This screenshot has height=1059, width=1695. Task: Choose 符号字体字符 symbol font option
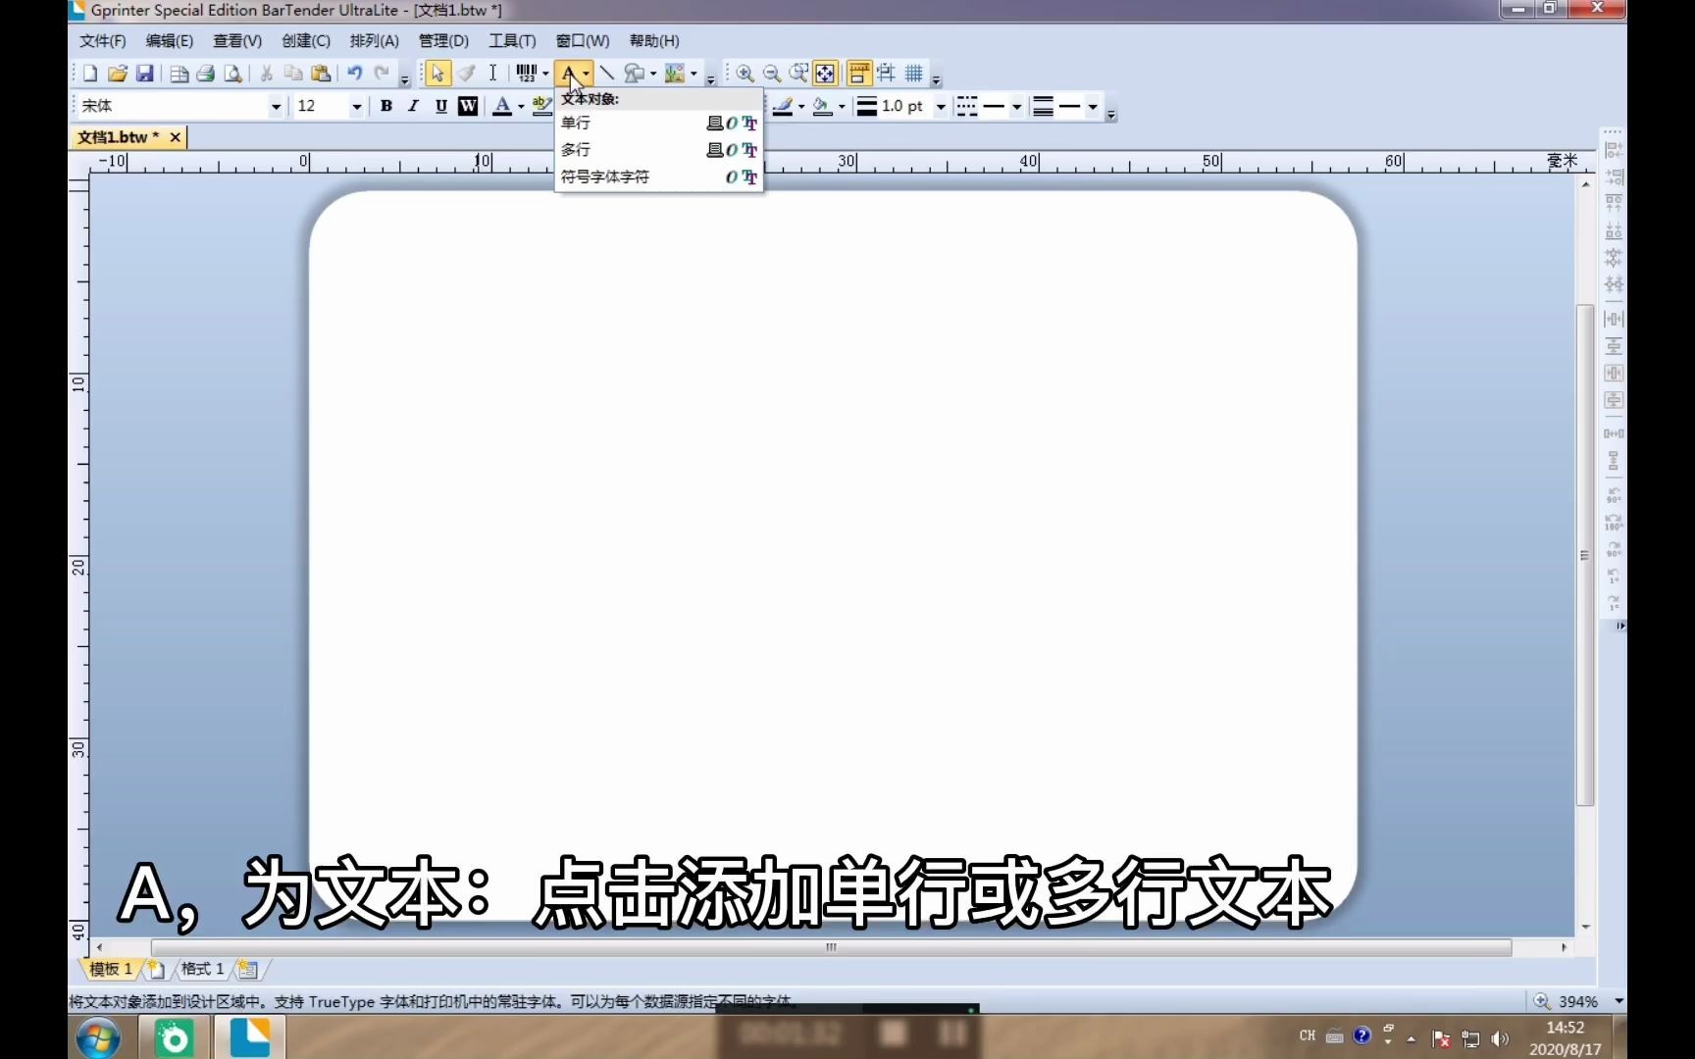click(x=658, y=177)
